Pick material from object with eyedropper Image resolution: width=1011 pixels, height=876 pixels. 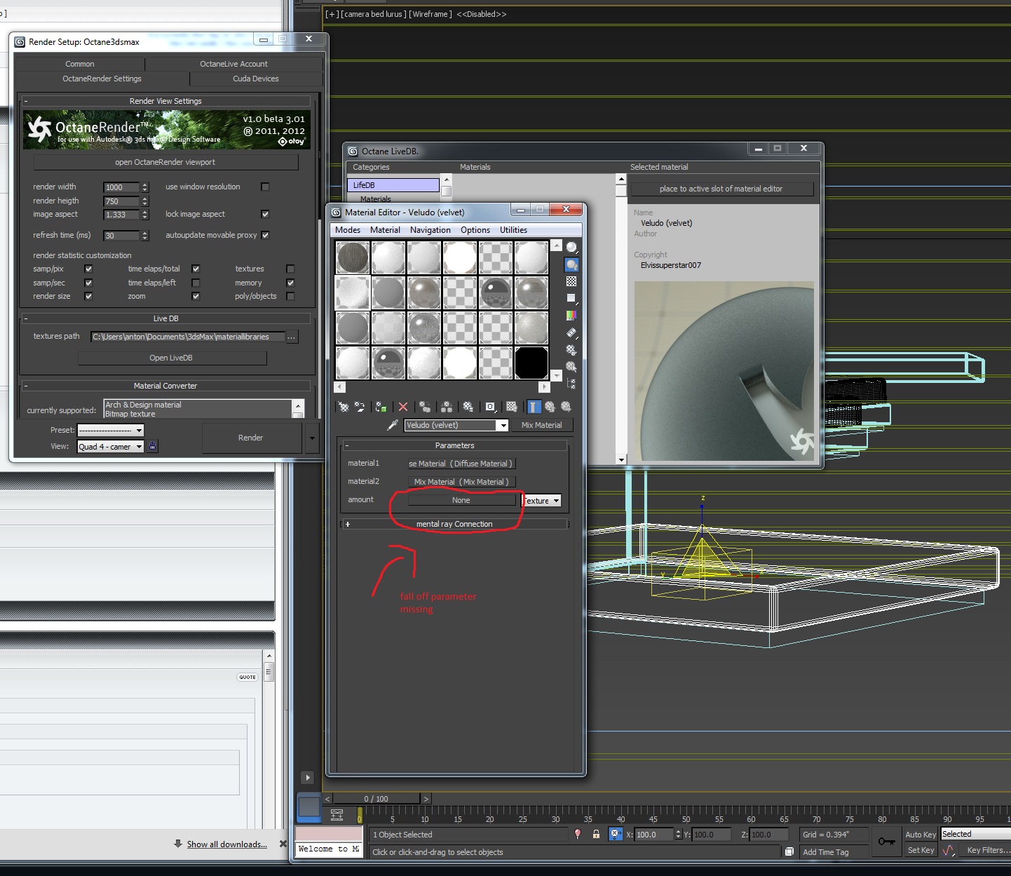point(393,425)
